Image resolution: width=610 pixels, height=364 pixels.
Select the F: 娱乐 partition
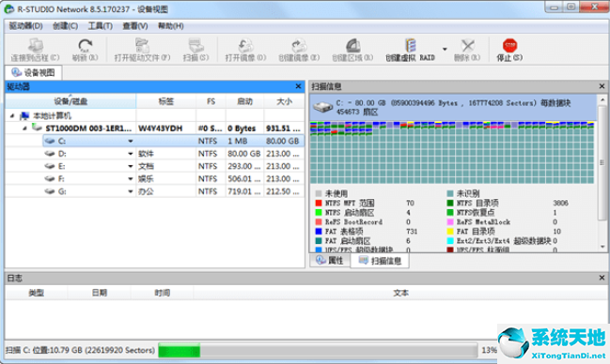(x=173, y=178)
